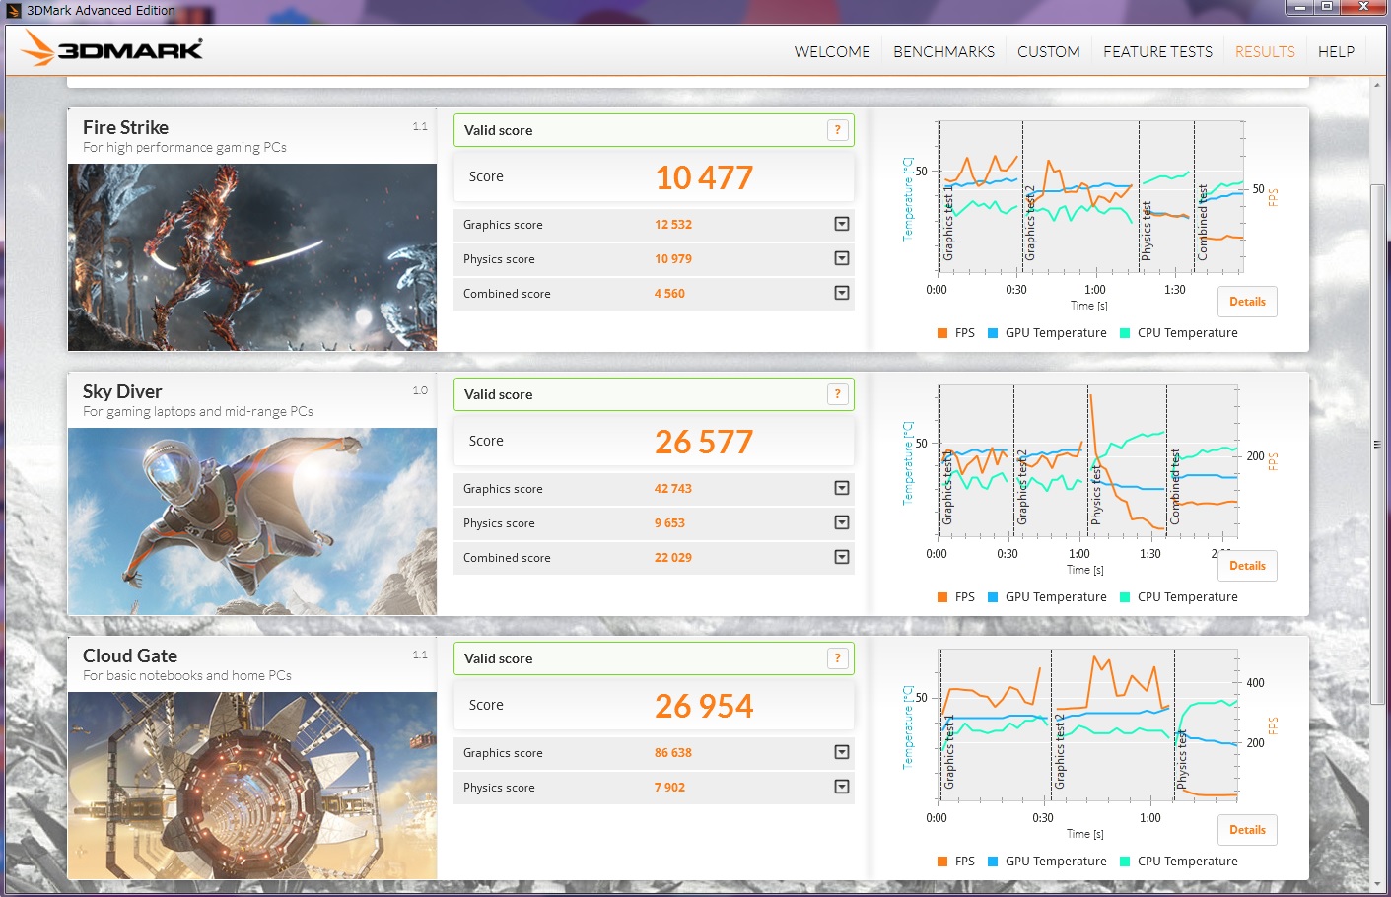Viewport: 1391px width, 897px height.
Task: Click the 3DMark logo
Action: pos(111,48)
